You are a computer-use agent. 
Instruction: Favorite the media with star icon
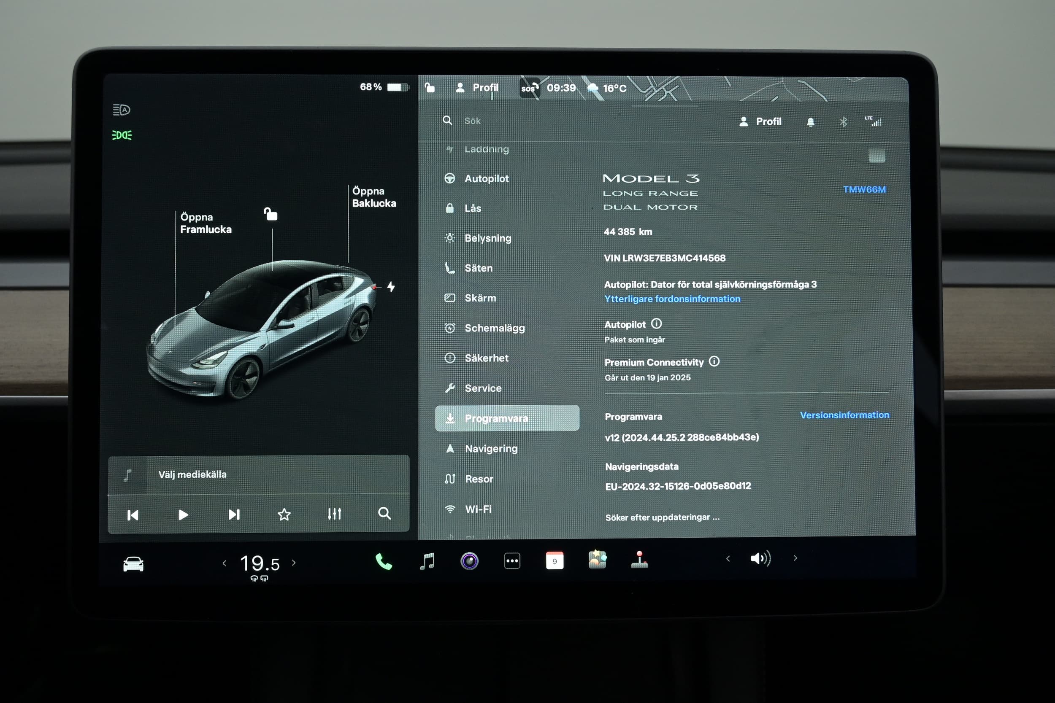[284, 514]
